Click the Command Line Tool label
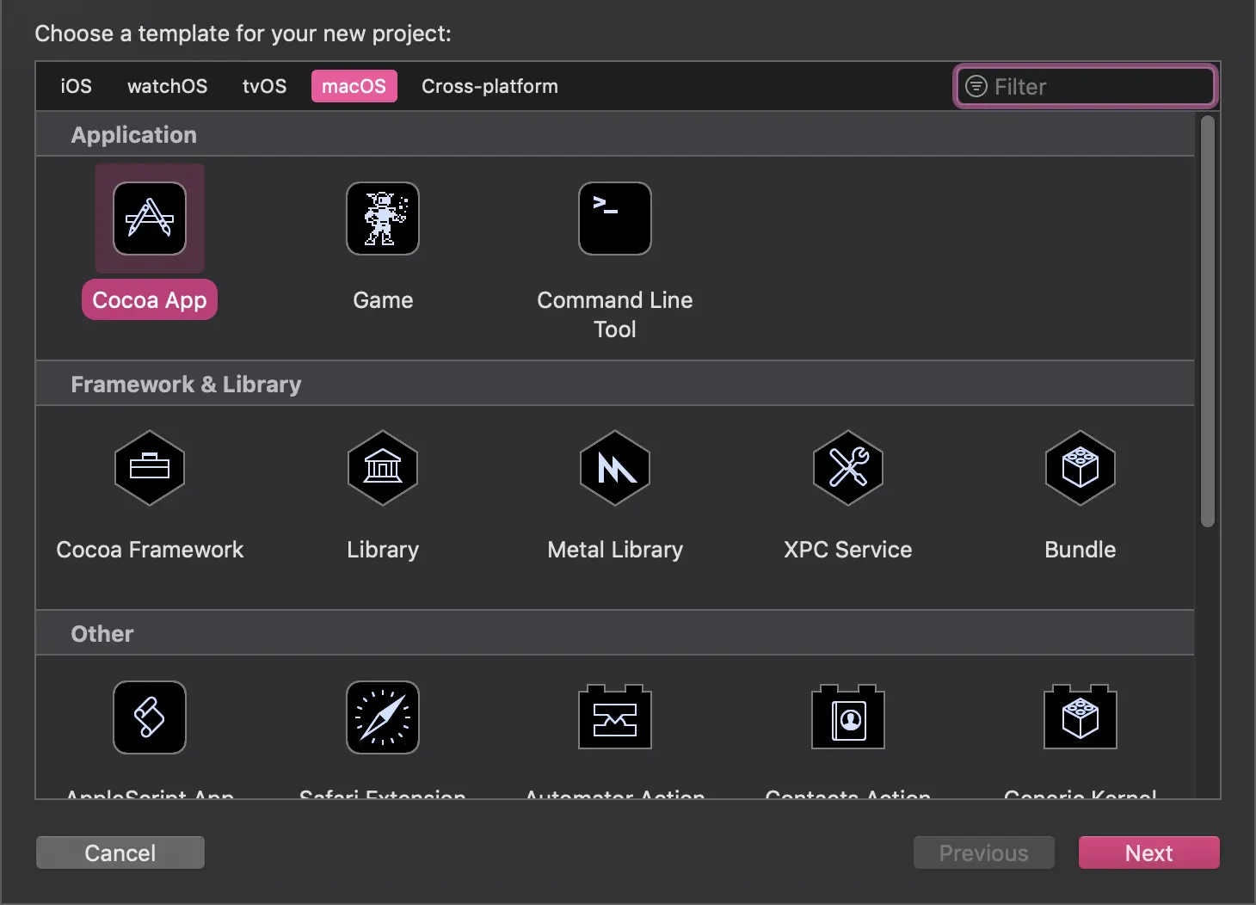 click(615, 314)
